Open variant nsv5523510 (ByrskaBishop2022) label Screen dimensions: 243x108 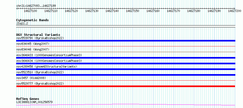tap(40, 72)
